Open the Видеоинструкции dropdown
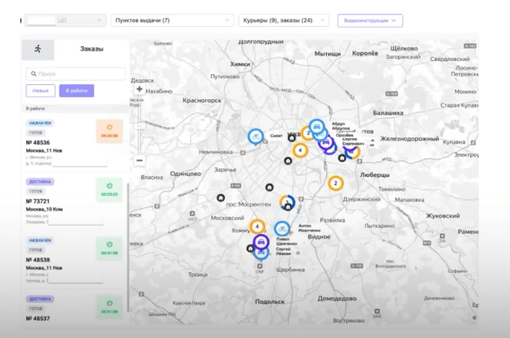The width and height of the screenshot is (510, 338). [370, 21]
